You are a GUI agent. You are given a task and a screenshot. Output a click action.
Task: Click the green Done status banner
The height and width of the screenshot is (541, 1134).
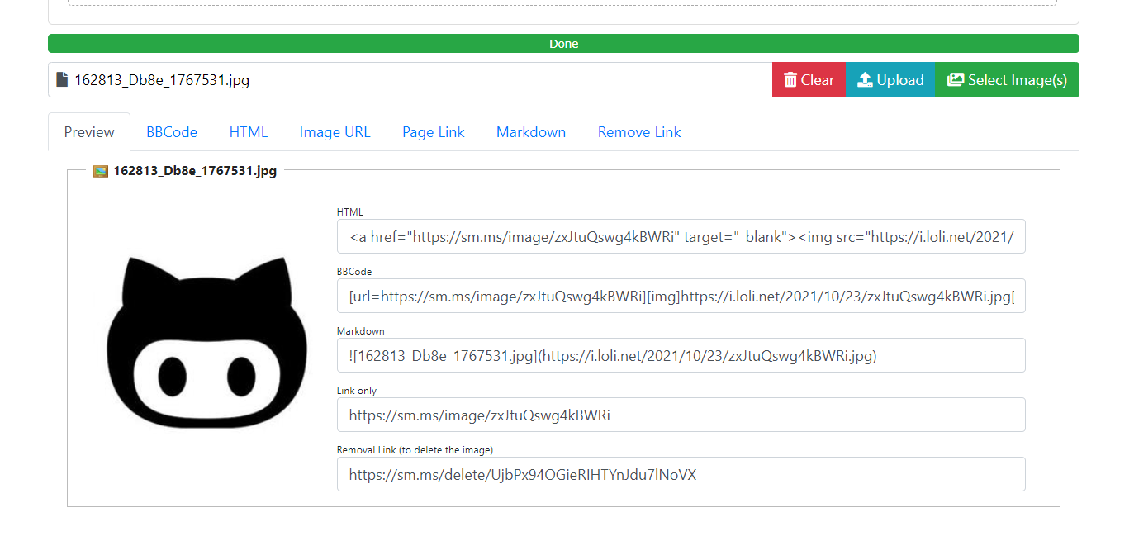point(564,43)
